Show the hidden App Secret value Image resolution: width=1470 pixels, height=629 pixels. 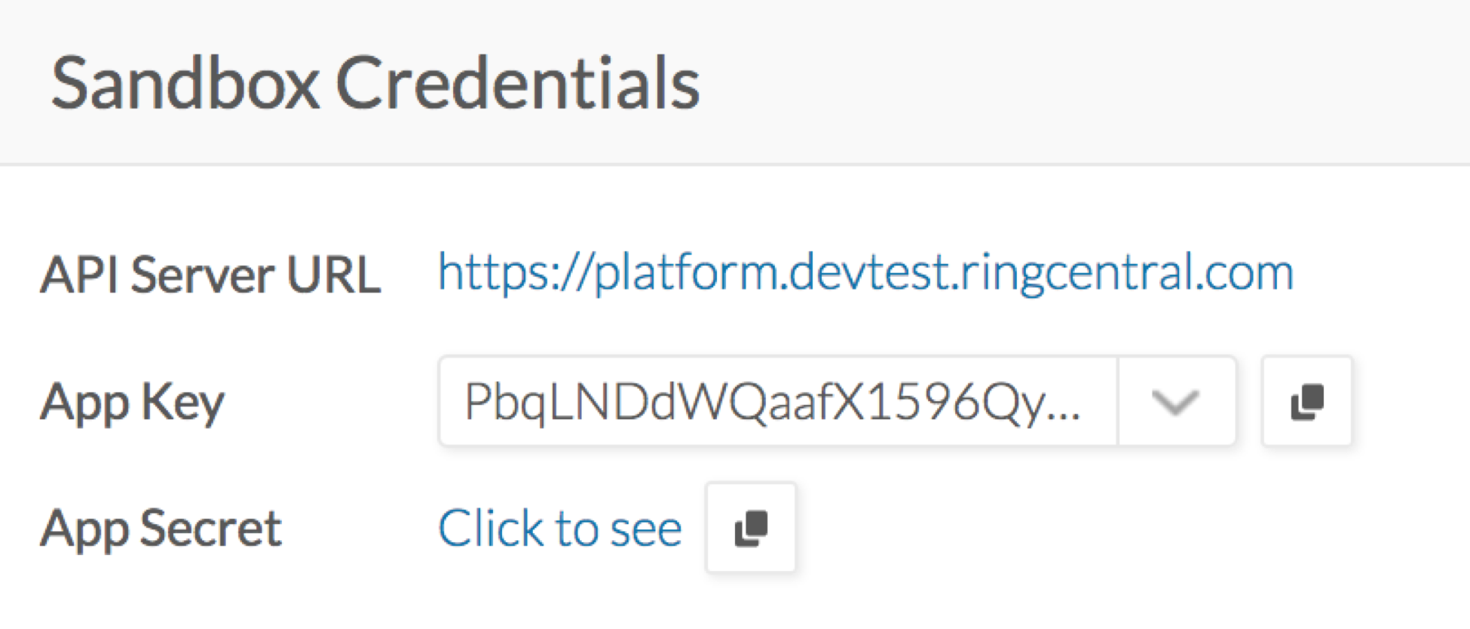pyautogui.click(x=559, y=528)
